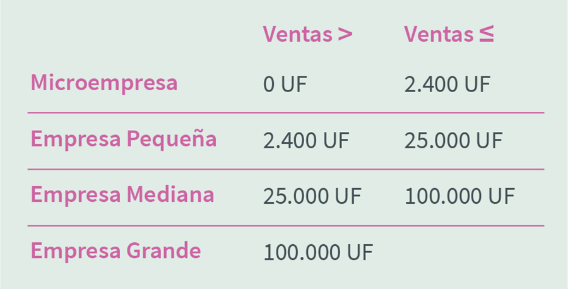
Task: Click 100.000 UF in the Empresa Mediana row
Action: click(459, 196)
